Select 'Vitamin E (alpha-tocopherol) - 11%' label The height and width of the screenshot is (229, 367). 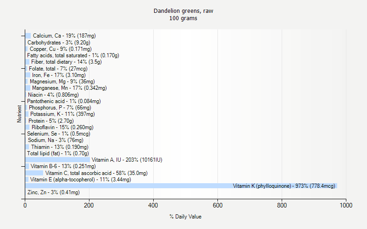pos(81,180)
